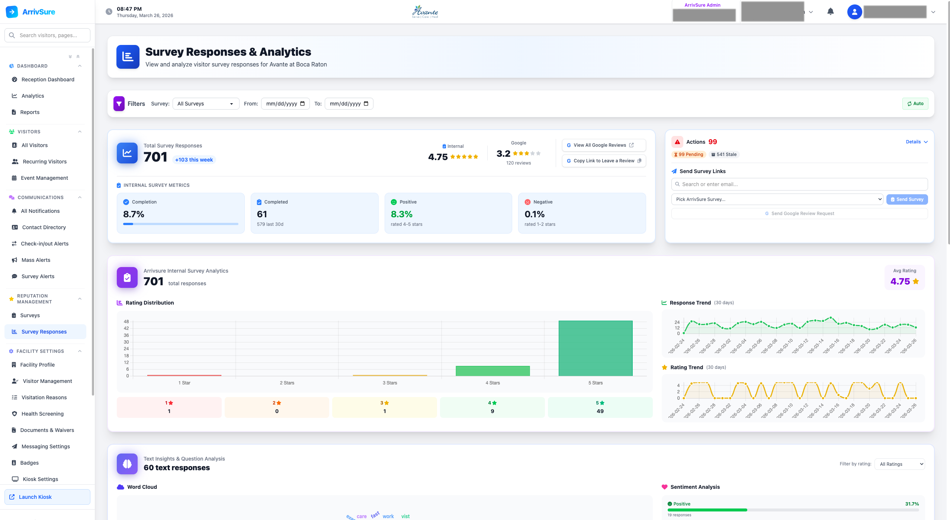Toggle the Auto refresh button
The height and width of the screenshot is (520, 950).
coord(915,104)
